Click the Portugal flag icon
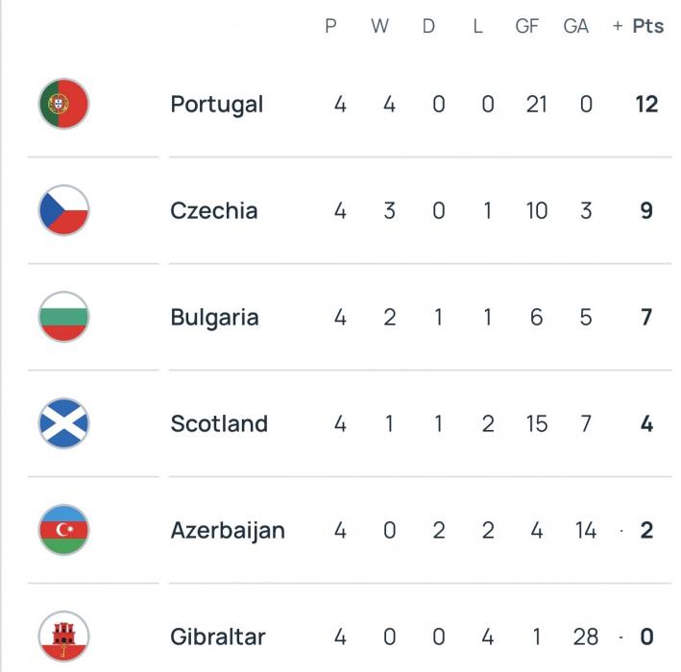The image size is (681, 672). coord(63,105)
